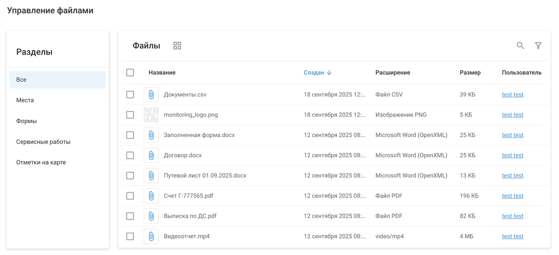Viewport: 559px width, 255px height.
Task: Click test test link in Видеоотчет.mp4 row
Action: [512, 236]
